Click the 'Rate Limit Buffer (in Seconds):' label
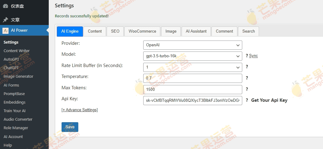323x149 pixels. pos(92,66)
